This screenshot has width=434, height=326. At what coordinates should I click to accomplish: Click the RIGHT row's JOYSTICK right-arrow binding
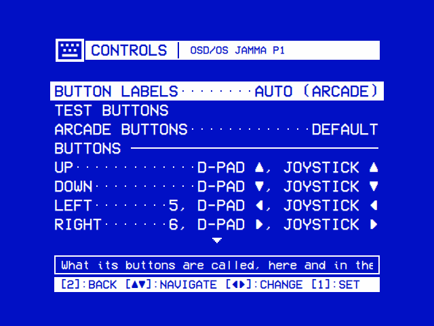pos(331,225)
